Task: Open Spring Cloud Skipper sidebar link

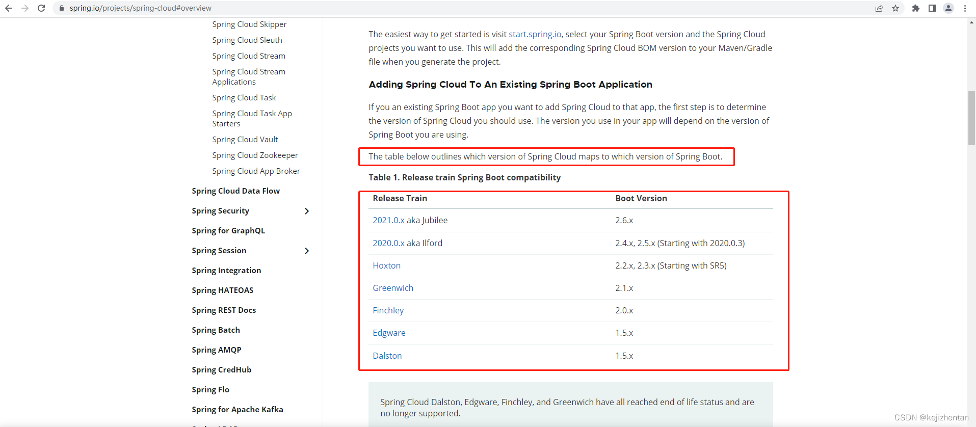Action: [x=249, y=24]
